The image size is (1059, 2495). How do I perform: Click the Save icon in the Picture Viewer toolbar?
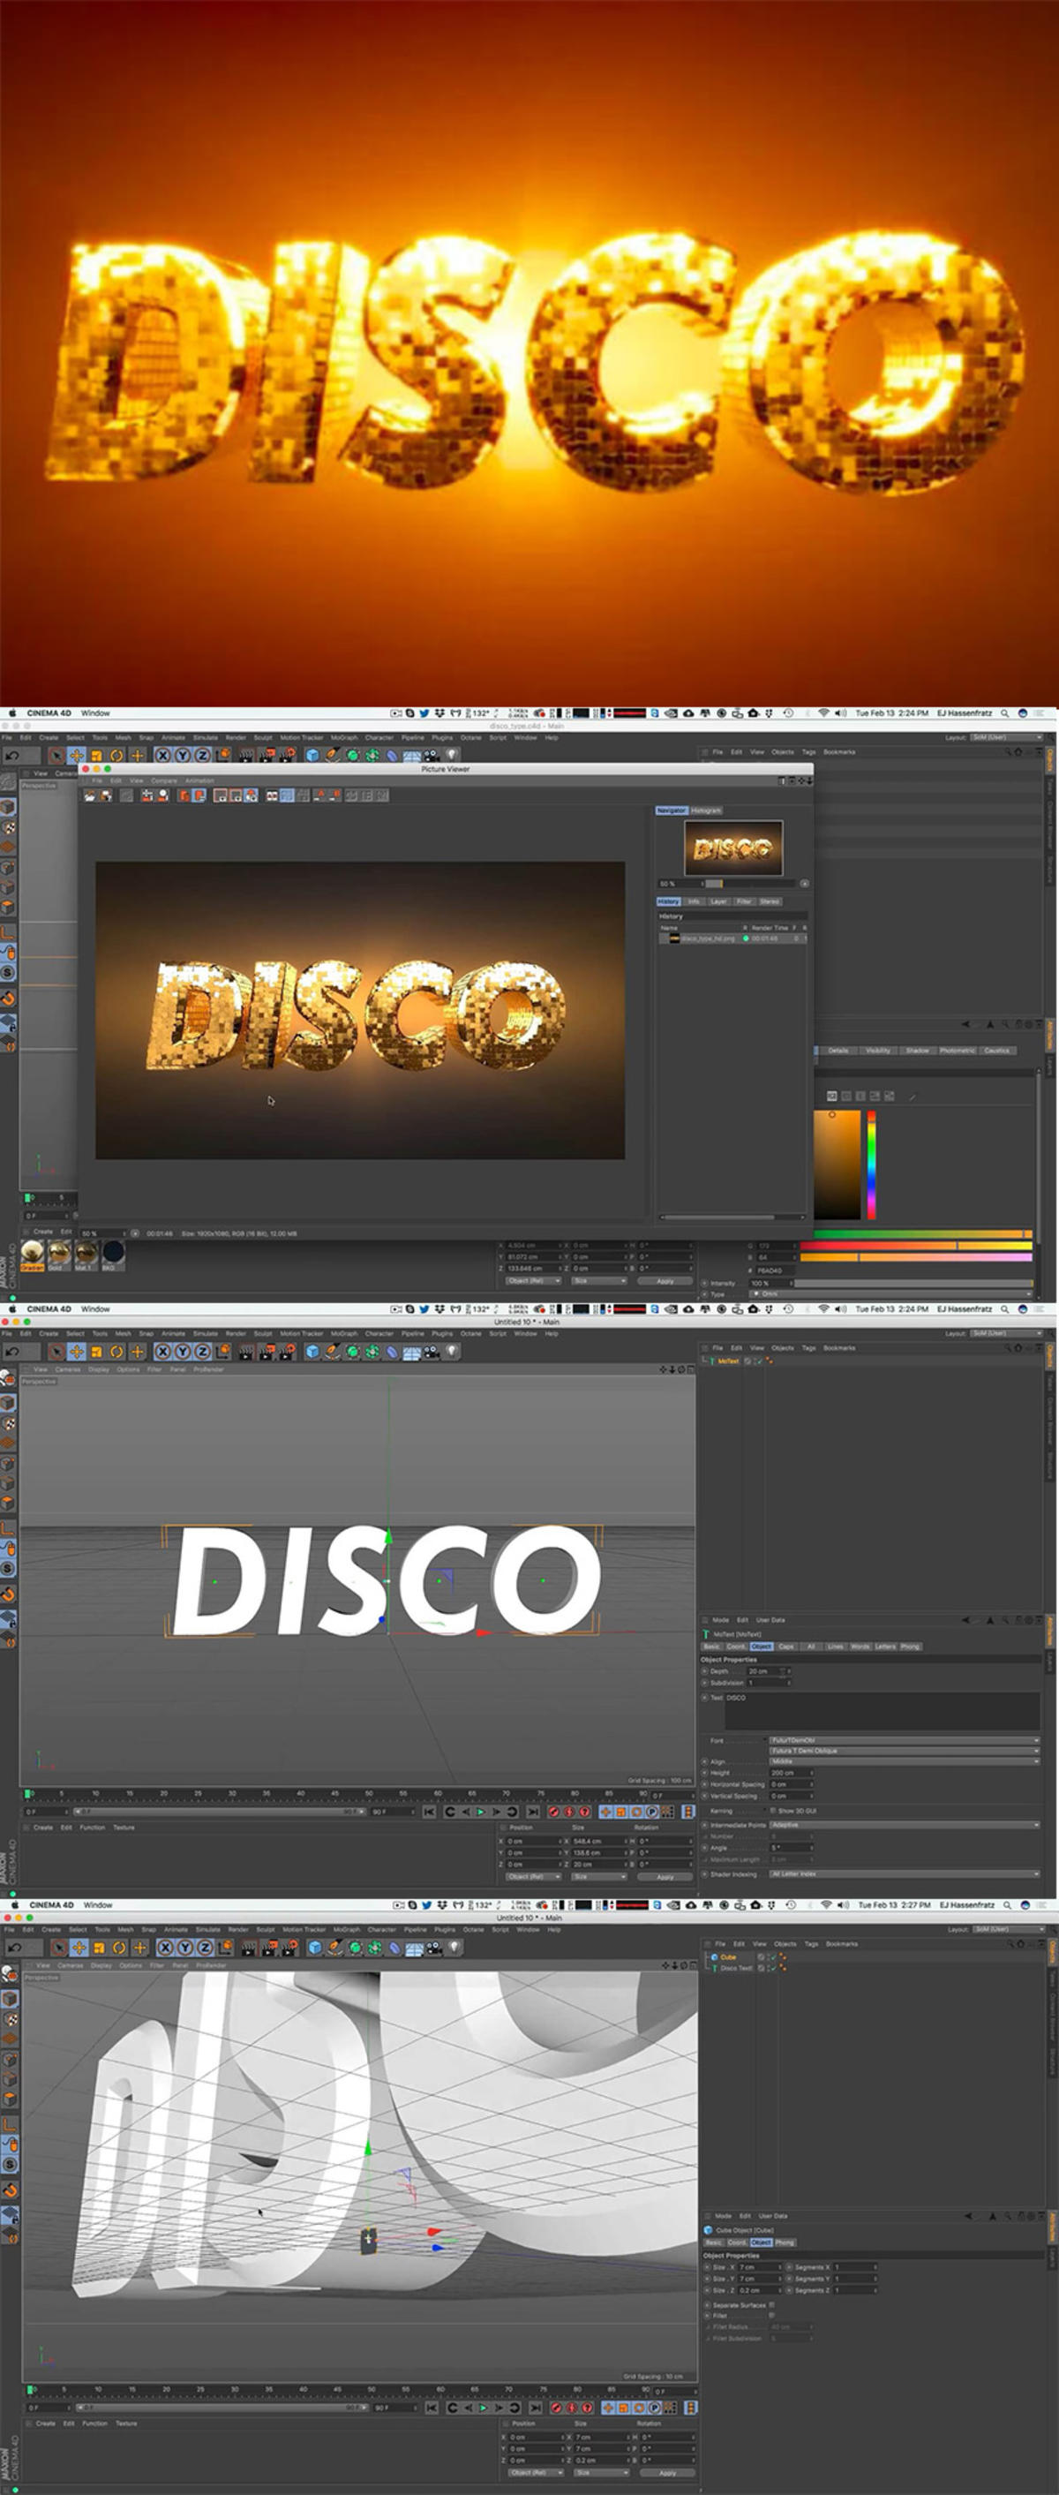point(106,795)
